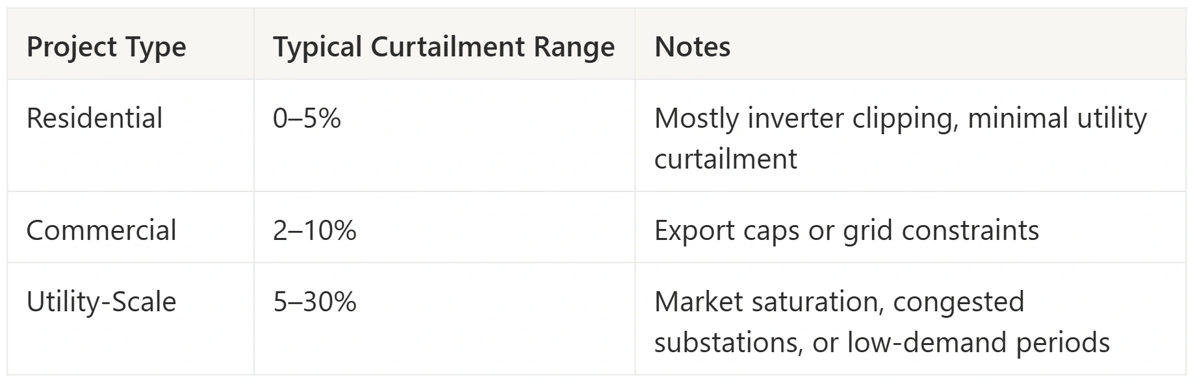Image resolution: width=1195 pixels, height=382 pixels.
Task: Click the minimal utility text in notes
Action: (1057, 119)
